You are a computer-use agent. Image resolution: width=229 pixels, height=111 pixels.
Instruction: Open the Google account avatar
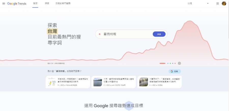[224, 4]
